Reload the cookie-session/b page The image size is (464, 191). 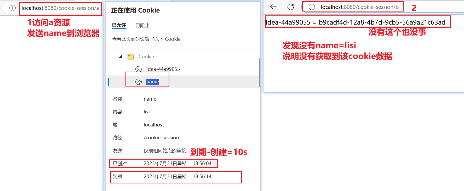coord(291,7)
